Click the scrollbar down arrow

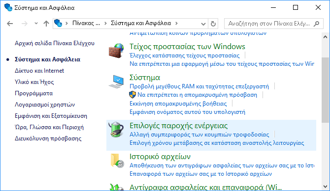pyautogui.click(x=325, y=187)
